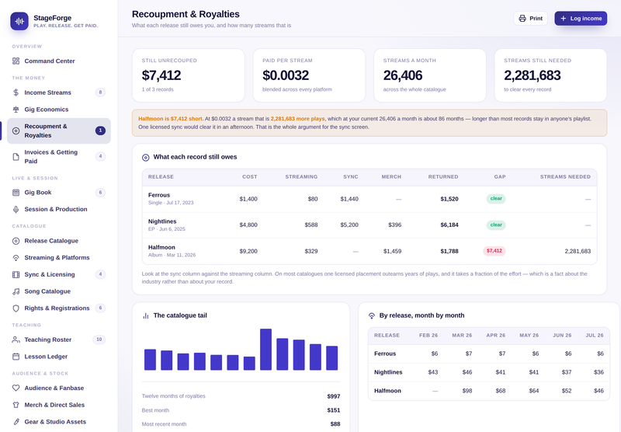Click the Invoices & Getting Paid file icon
The width and height of the screenshot is (621, 432).
coord(16,156)
